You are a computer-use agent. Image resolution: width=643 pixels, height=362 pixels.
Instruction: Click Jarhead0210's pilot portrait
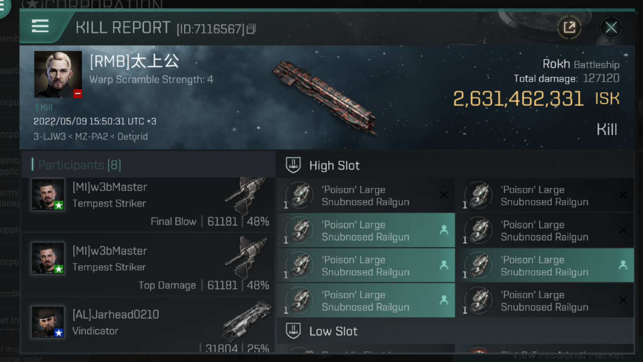click(x=48, y=322)
